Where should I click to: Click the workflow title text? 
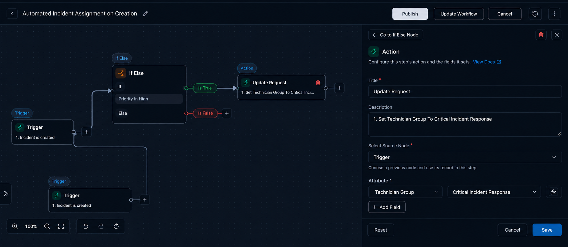click(x=80, y=14)
